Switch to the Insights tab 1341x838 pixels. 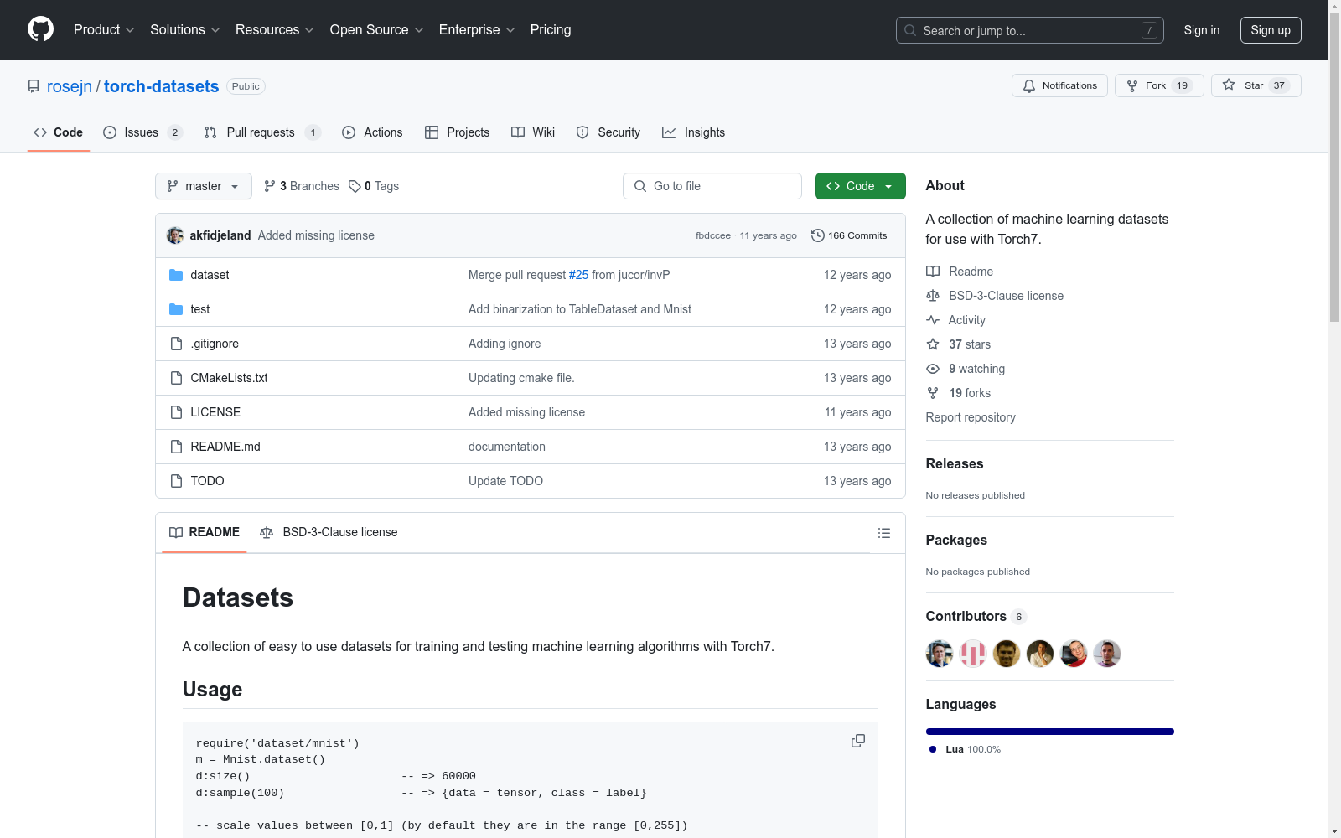(x=693, y=132)
